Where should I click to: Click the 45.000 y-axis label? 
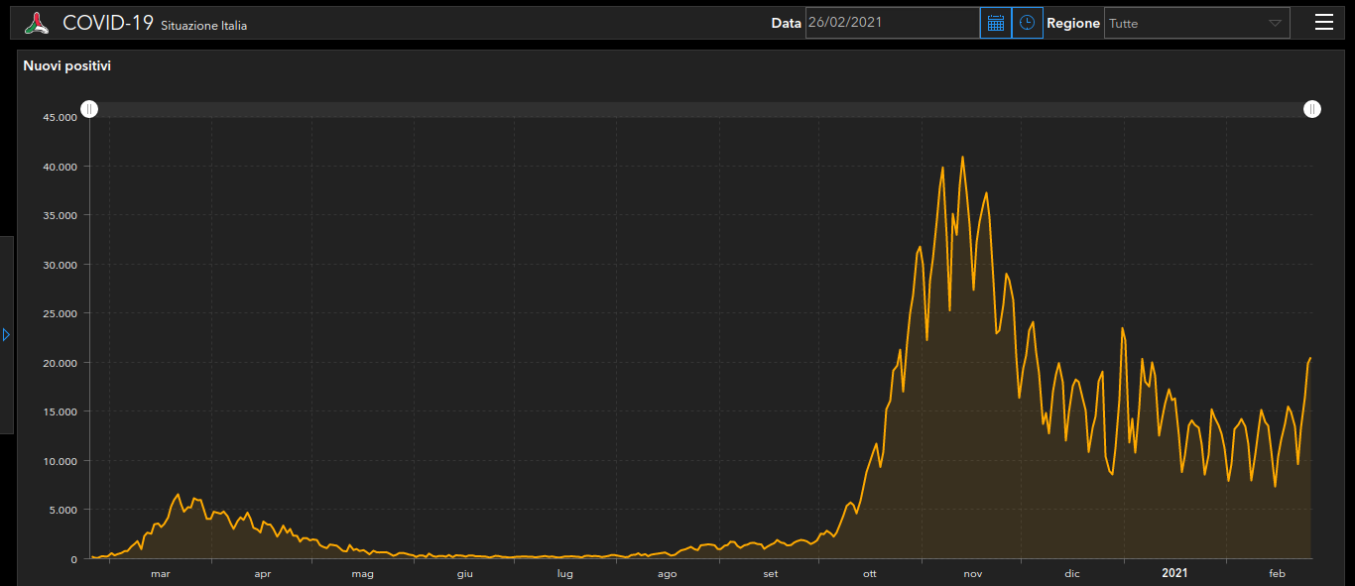60,117
